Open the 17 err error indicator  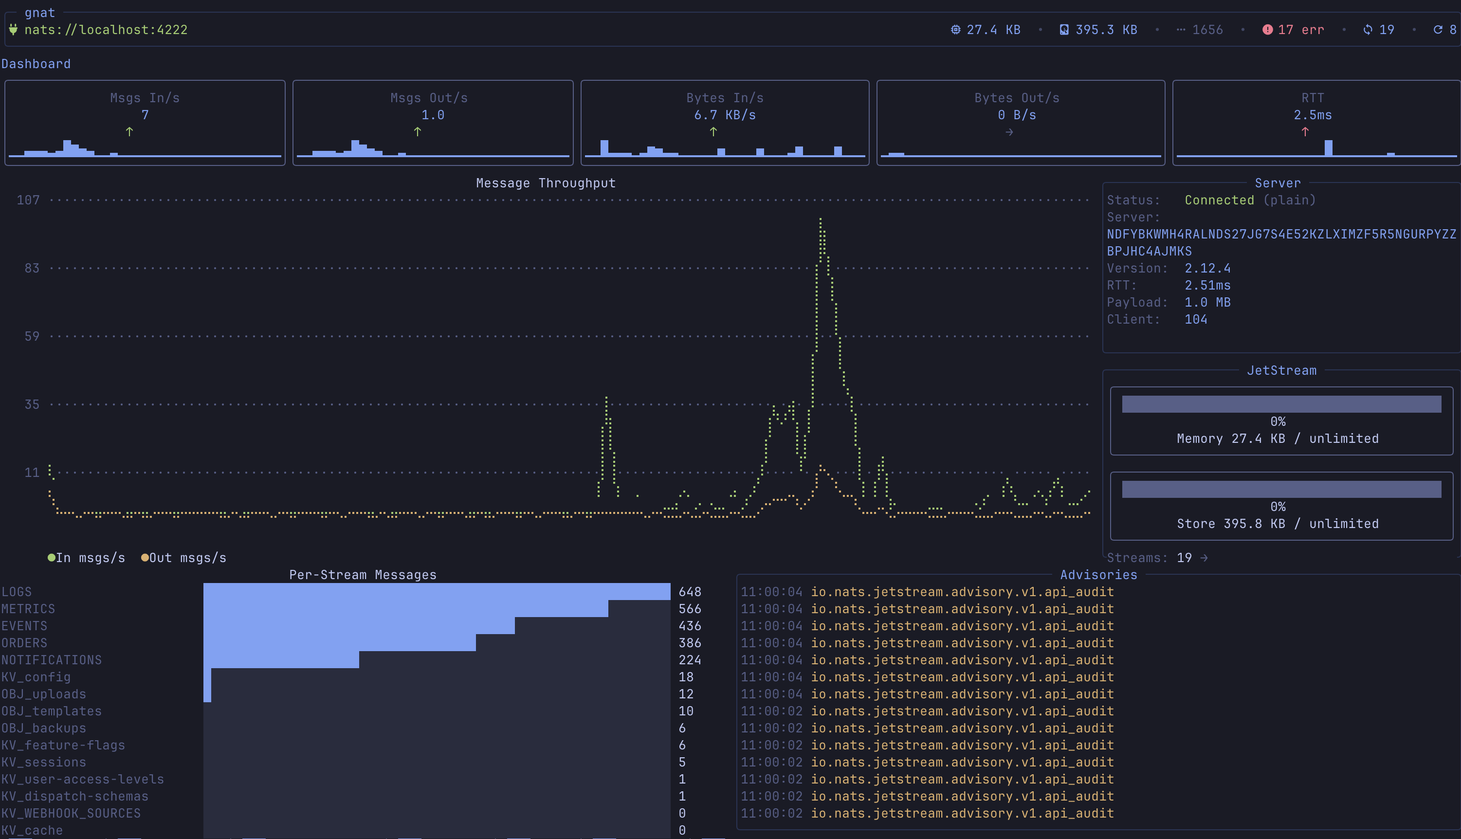pyautogui.click(x=1294, y=29)
